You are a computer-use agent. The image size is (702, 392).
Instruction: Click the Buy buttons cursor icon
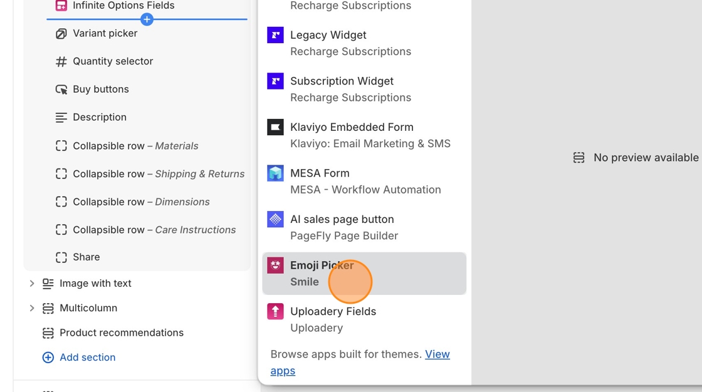tap(61, 90)
